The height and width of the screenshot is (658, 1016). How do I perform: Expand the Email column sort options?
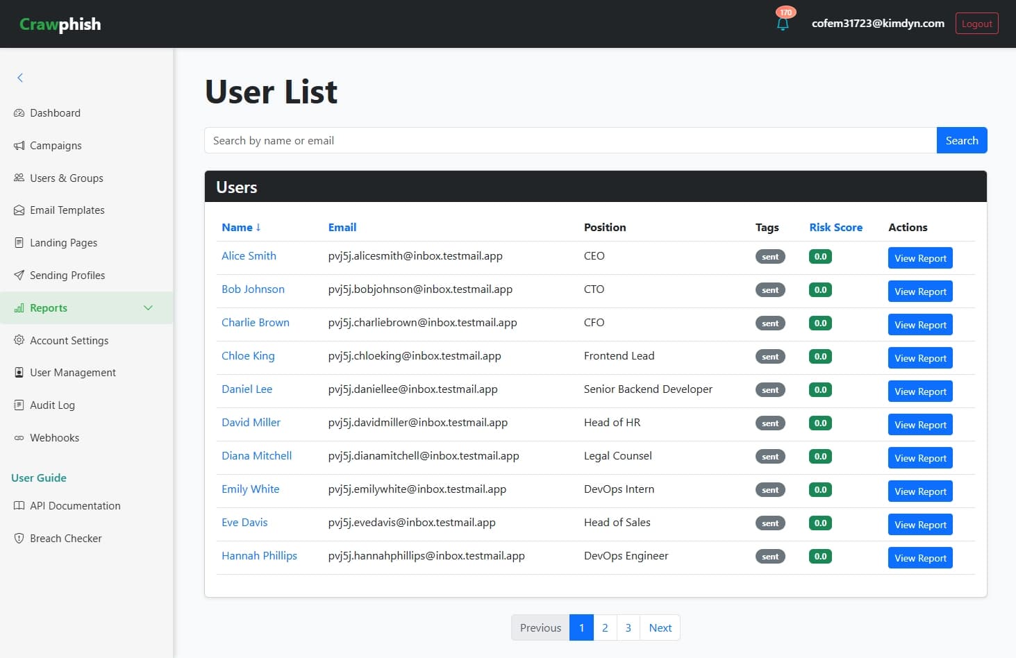(x=342, y=227)
